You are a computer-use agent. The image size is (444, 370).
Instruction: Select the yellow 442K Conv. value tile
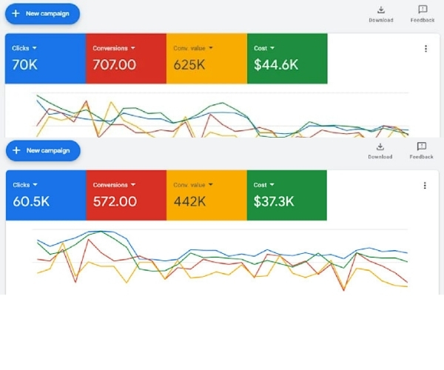pyautogui.click(x=206, y=195)
